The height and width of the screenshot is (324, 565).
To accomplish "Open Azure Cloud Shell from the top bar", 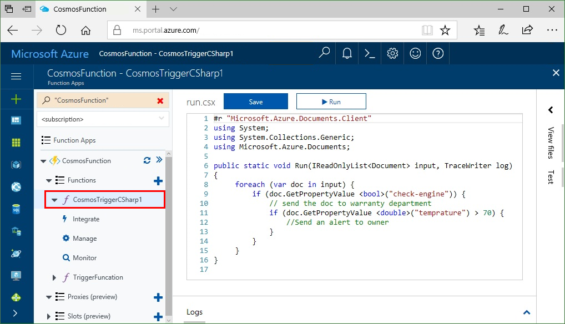I will point(370,53).
